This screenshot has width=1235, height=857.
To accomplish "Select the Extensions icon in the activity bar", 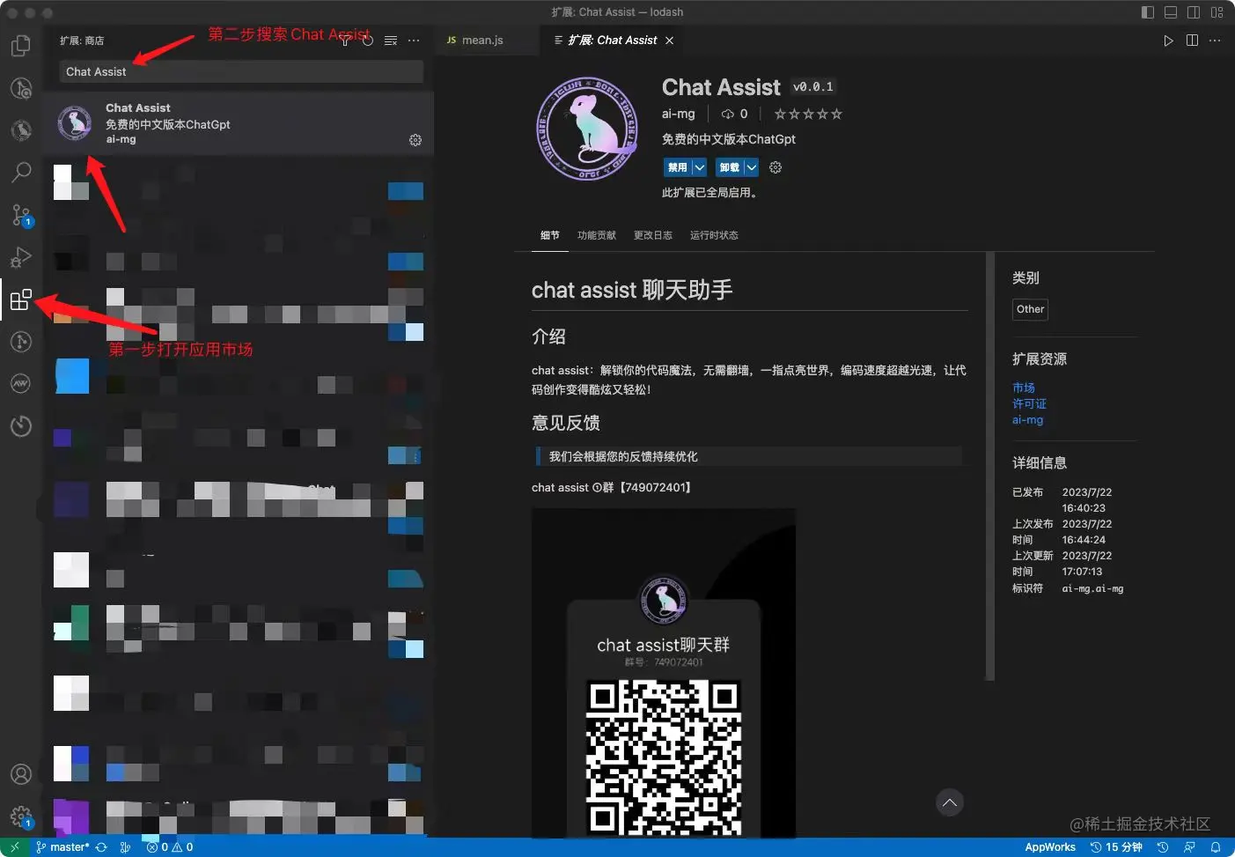I will pos(20,299).
